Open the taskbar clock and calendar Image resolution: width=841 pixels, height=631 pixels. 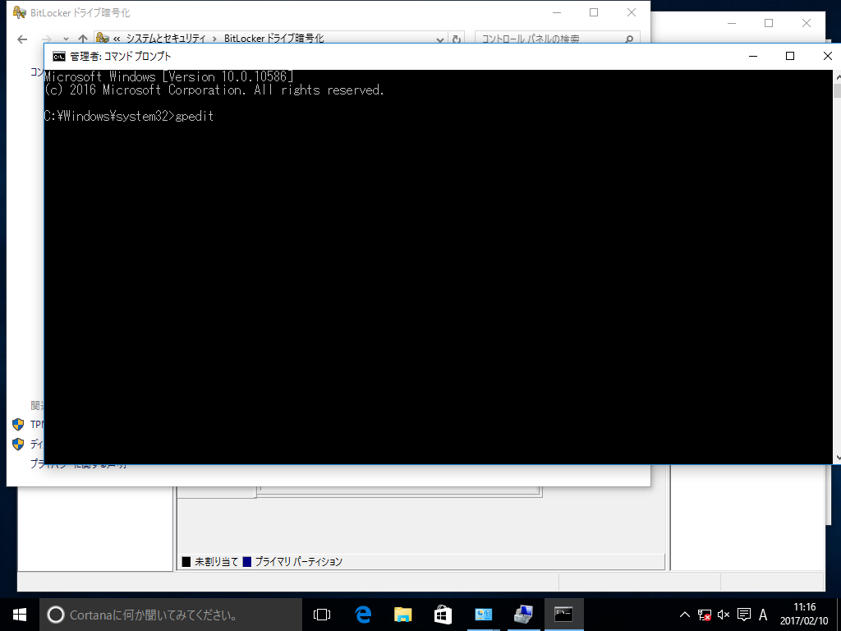click(x=804, y=615)
